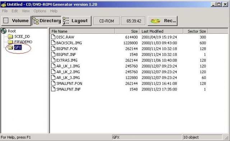Open the File menu
The image size is (230, 141).
point(5,11)
